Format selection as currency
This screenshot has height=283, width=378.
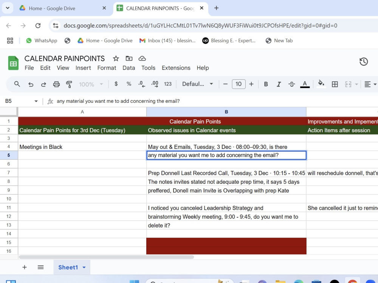coord(116,84)
